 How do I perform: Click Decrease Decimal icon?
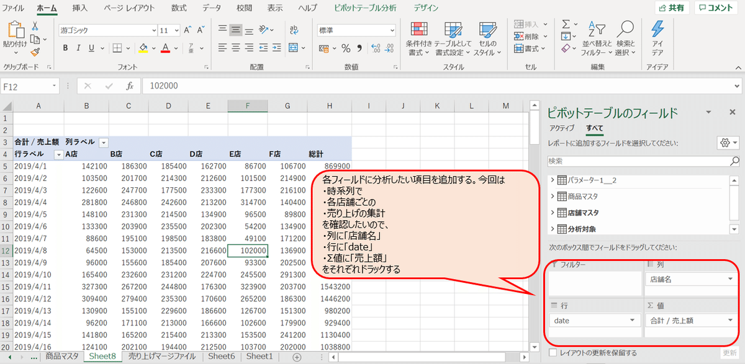pos(389,48)
